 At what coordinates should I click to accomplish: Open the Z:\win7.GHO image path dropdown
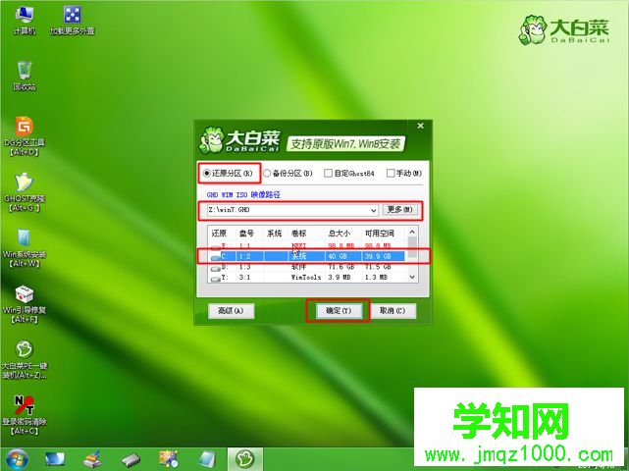tap(374, 210)
